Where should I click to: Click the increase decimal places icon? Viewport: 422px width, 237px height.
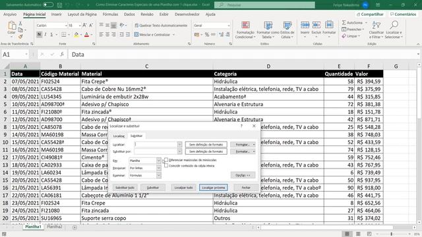pyautogui.click(x=222, y=34)
